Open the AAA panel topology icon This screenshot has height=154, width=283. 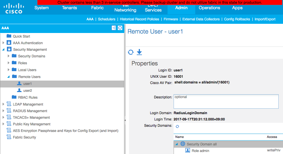pos(114,28)
